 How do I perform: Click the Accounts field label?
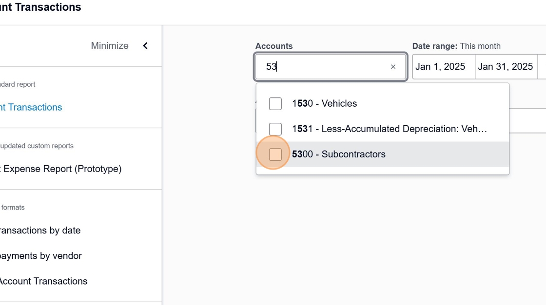[274, 46]
